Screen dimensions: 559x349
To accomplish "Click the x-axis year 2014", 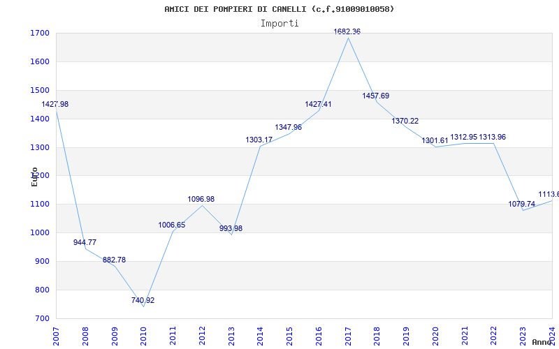I will click(x=260, y=336).
